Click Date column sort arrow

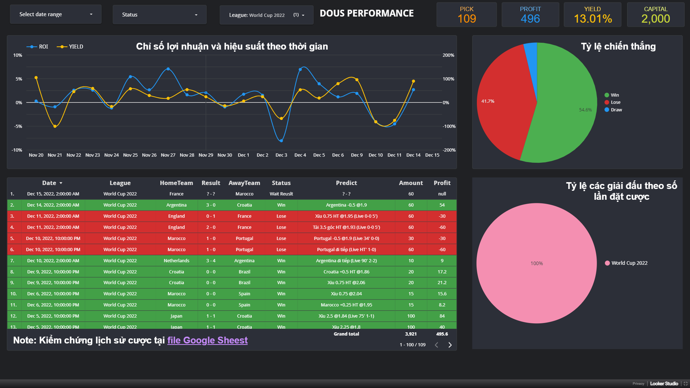61,183
